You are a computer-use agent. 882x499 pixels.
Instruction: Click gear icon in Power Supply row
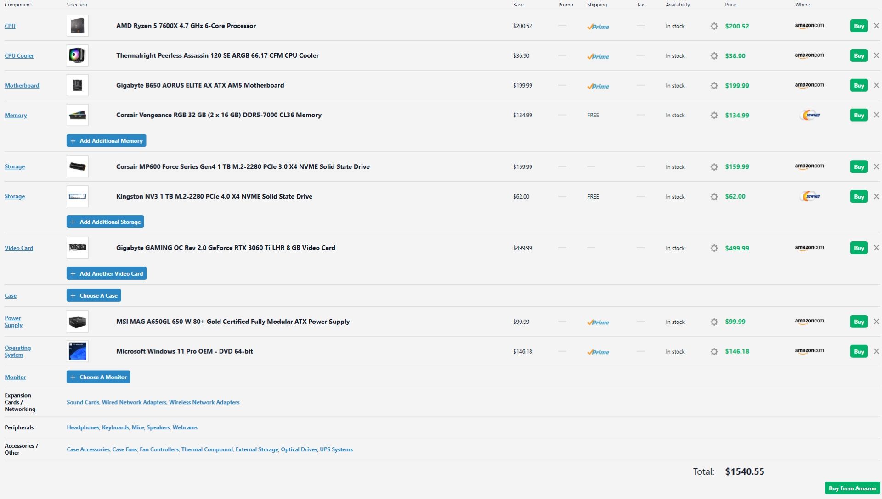pos(714,322)
